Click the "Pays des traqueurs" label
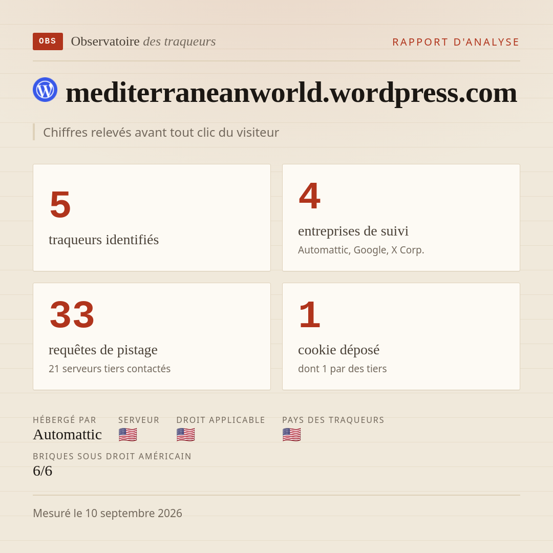The height and width of the screenshot is (553, 553). point(333,420)
